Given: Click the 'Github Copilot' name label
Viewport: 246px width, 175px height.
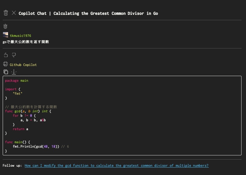Looking at the screenshot, I should click(23, 65).
